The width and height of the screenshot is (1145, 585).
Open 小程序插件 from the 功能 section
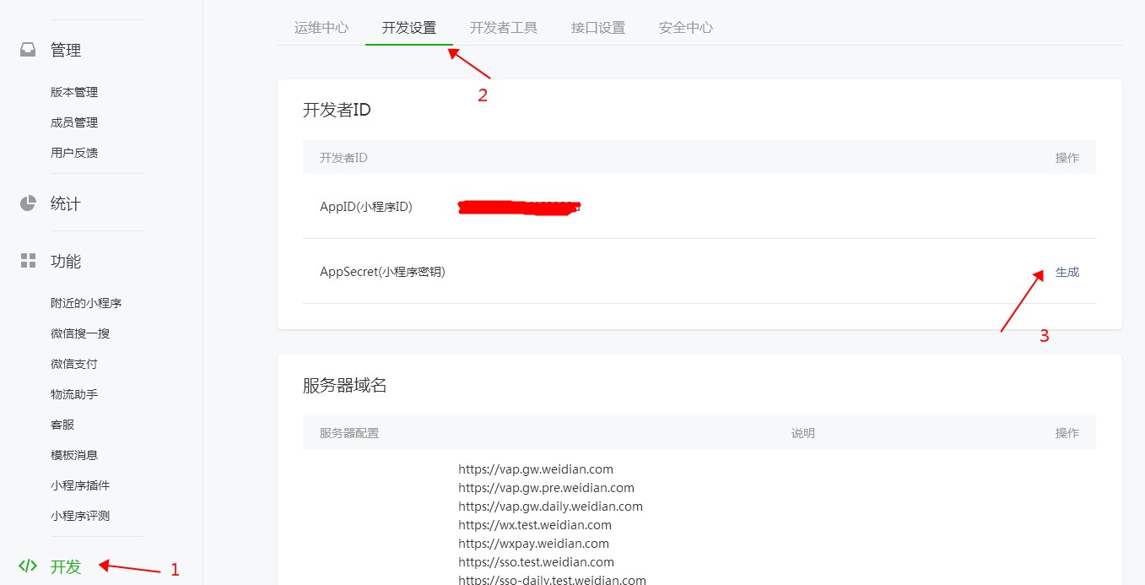point(81,485)
